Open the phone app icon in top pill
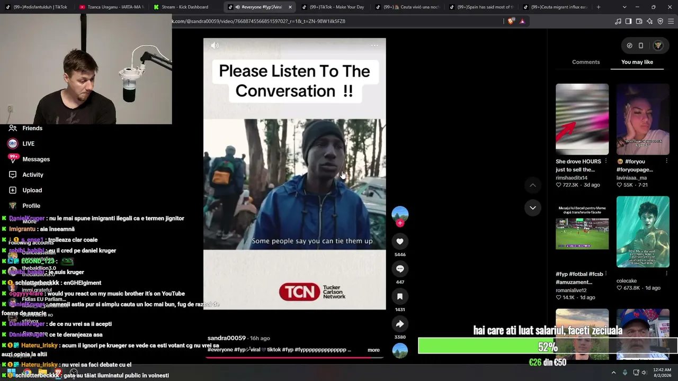The height and width of the screenshot is (381, 678). point(641,46)
